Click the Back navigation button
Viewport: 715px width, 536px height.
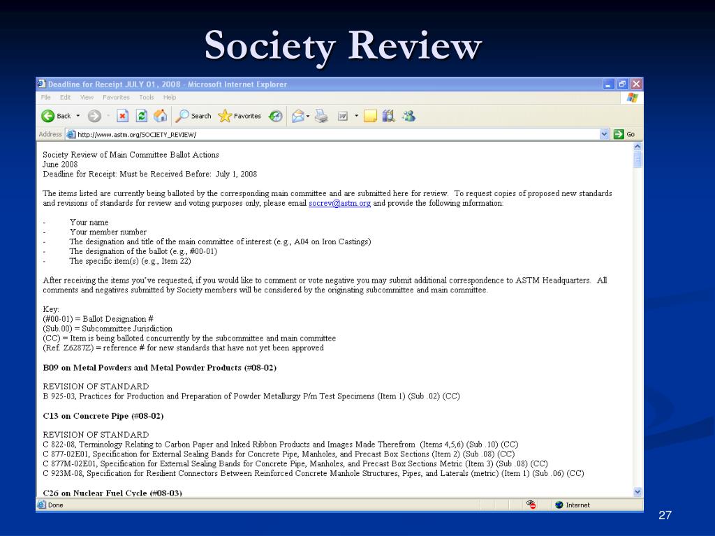56,117
